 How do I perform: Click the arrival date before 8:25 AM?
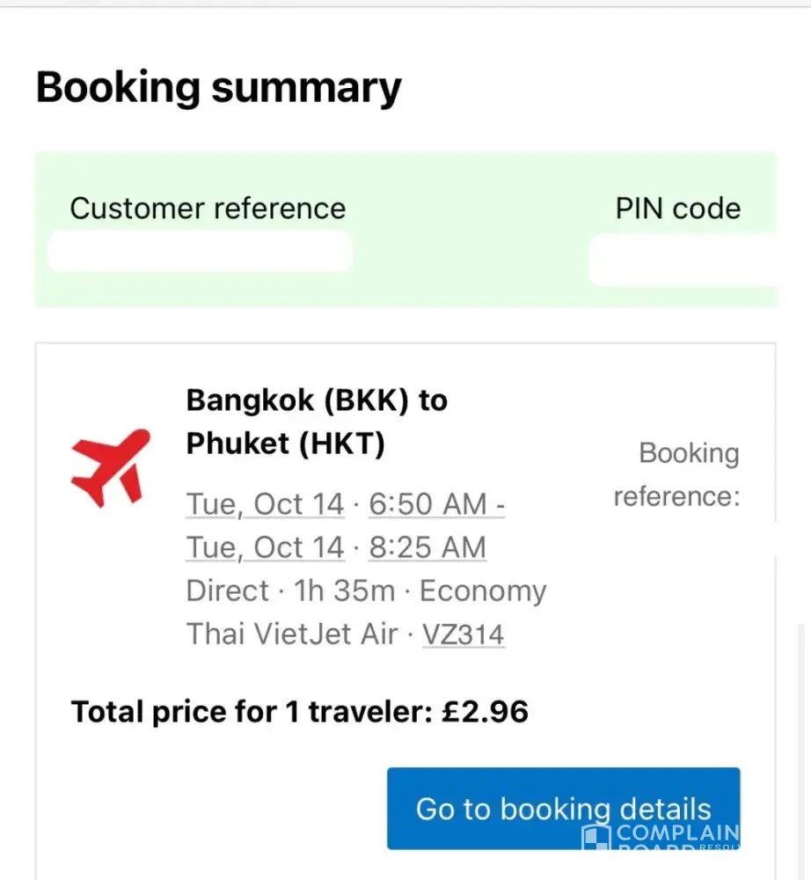click(265, 547)
